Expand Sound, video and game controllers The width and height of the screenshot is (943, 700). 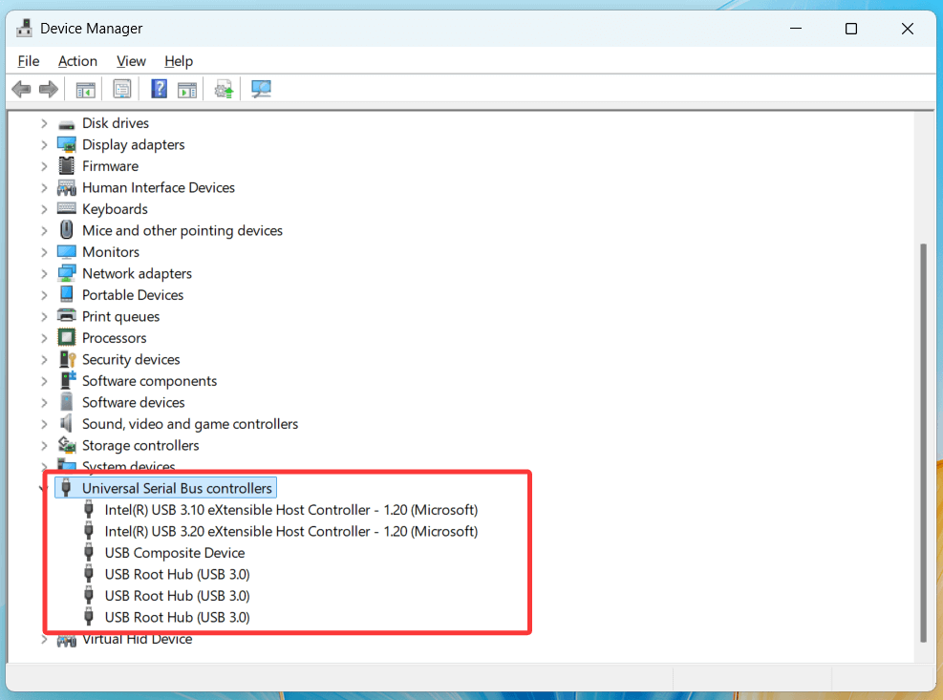[43, 423]
